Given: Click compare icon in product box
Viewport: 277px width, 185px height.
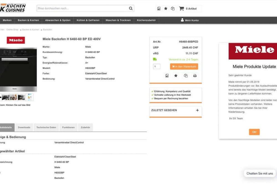Looking at the screenshot, I should coord(186,76).
